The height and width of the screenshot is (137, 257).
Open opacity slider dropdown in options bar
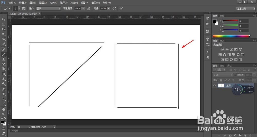(x=83, y=8)
